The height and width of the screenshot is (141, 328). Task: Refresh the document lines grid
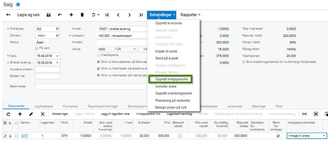(x=9, y=114)
